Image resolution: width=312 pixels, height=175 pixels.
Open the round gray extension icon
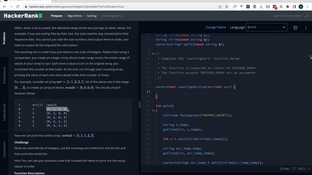[x=254, y=7]
